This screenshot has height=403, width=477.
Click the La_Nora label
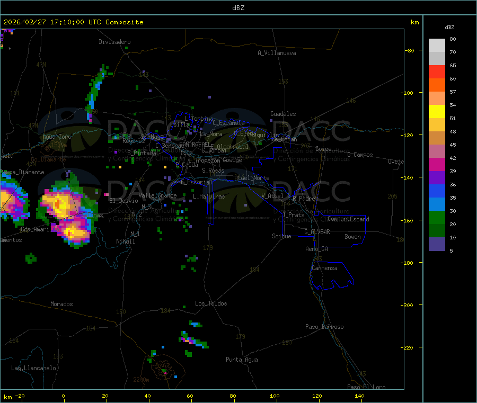tap(211, 134)
